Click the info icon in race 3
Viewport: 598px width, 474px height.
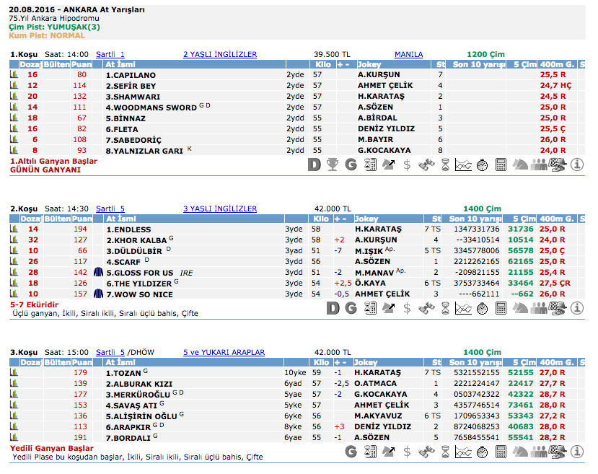pos(576,452)
